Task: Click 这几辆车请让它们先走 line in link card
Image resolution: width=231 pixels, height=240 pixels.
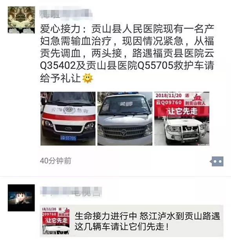Action: [122, 226]
